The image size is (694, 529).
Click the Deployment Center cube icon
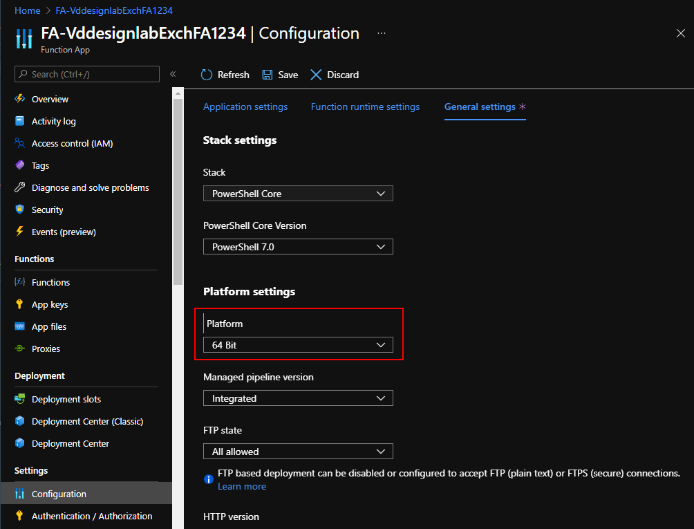tap(19, 443)
